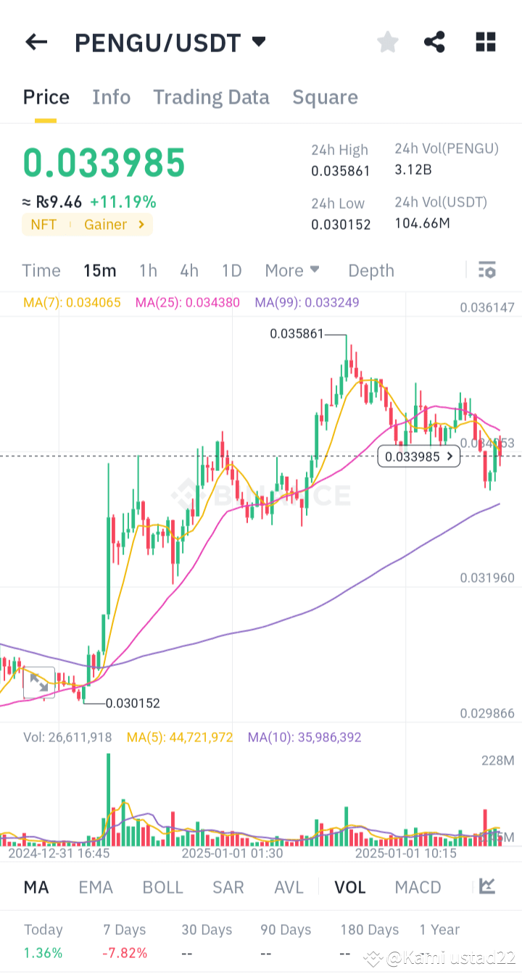522x974 pixels.
Task: Switch to the Trading Data tab
Action: click(211, 96)
